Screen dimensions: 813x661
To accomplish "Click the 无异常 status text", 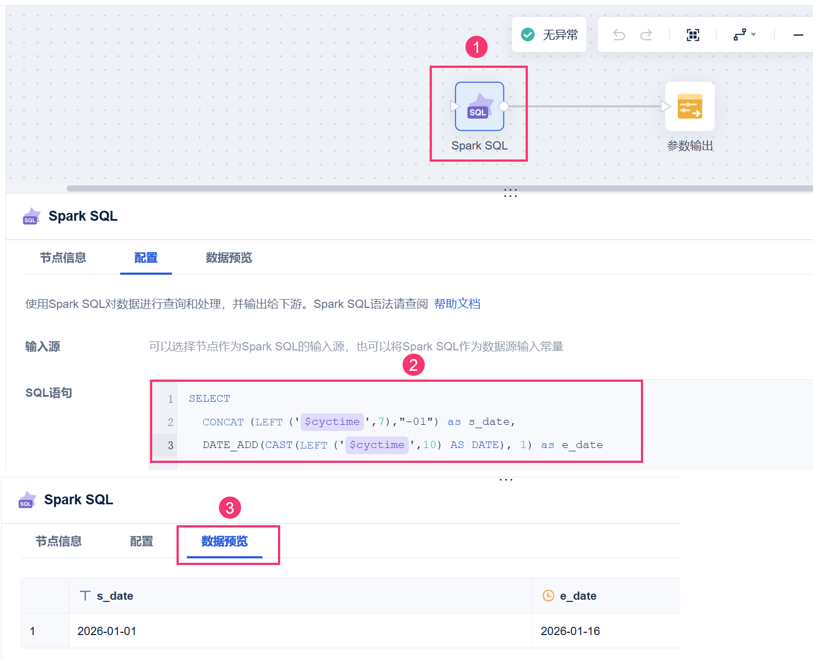I will (x=560, y=35).
